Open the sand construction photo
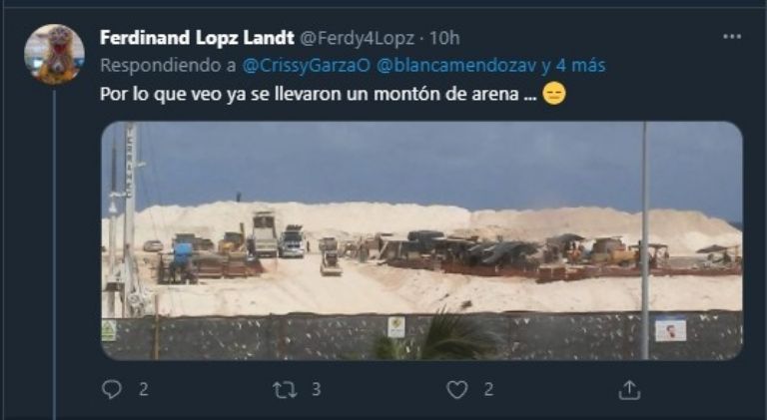The image size is (767, 420). pos(421,240)
